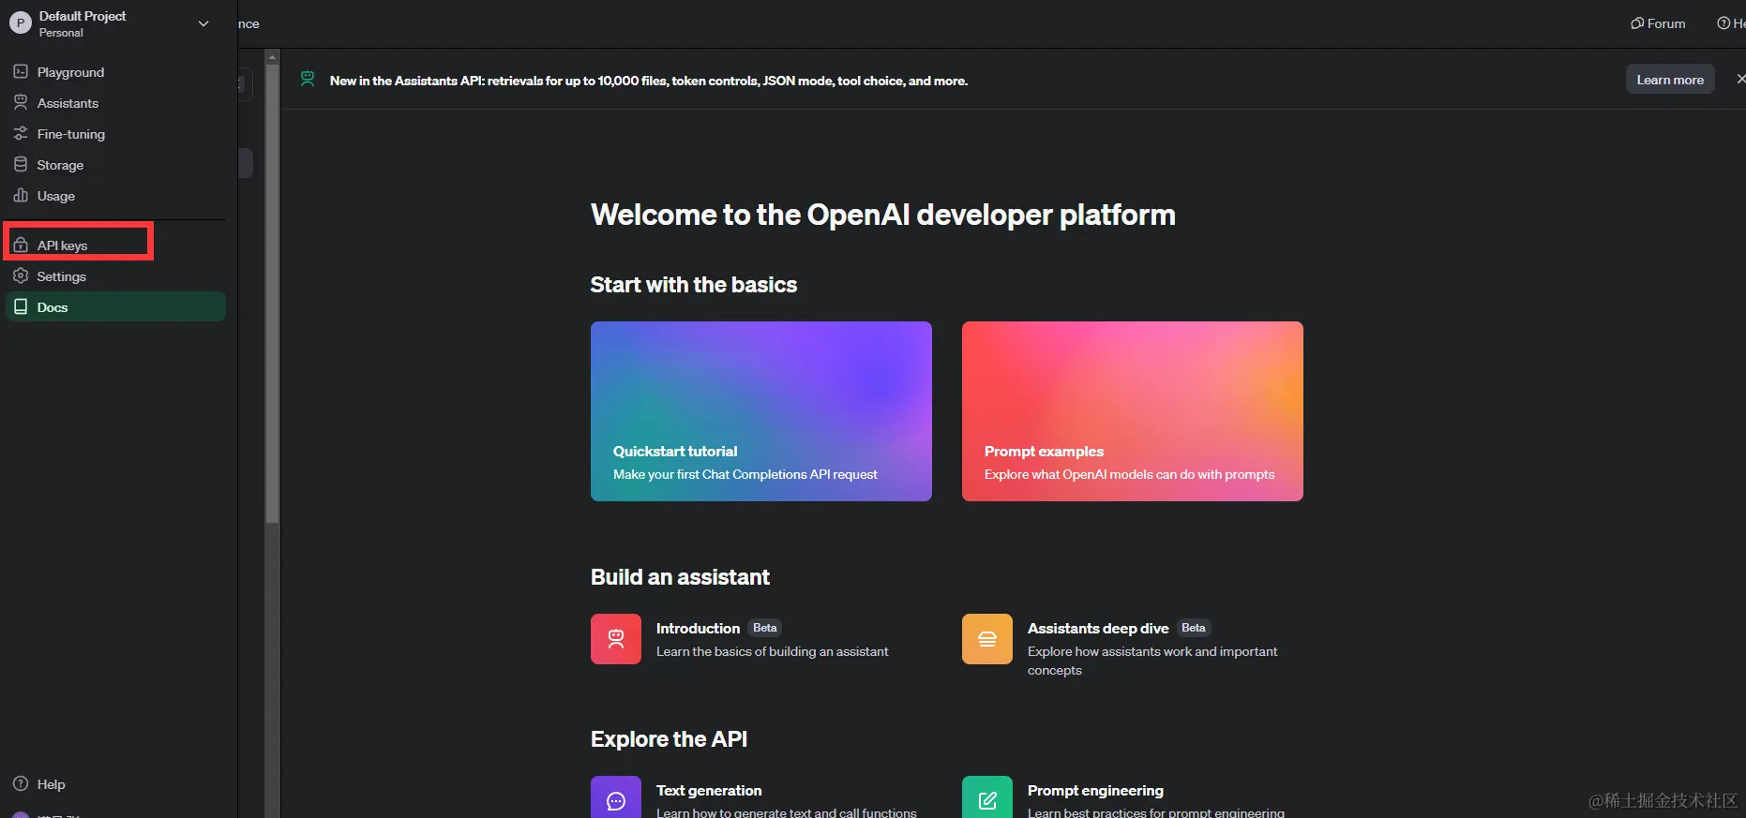Click the Learn more button
The width and height of the screenshot is (1746, 818).
pyautogui.click(x=1670, y=80)
